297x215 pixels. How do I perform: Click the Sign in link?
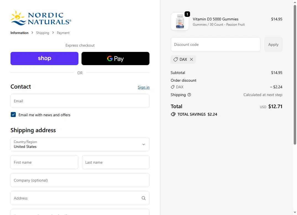click(144, 87)
